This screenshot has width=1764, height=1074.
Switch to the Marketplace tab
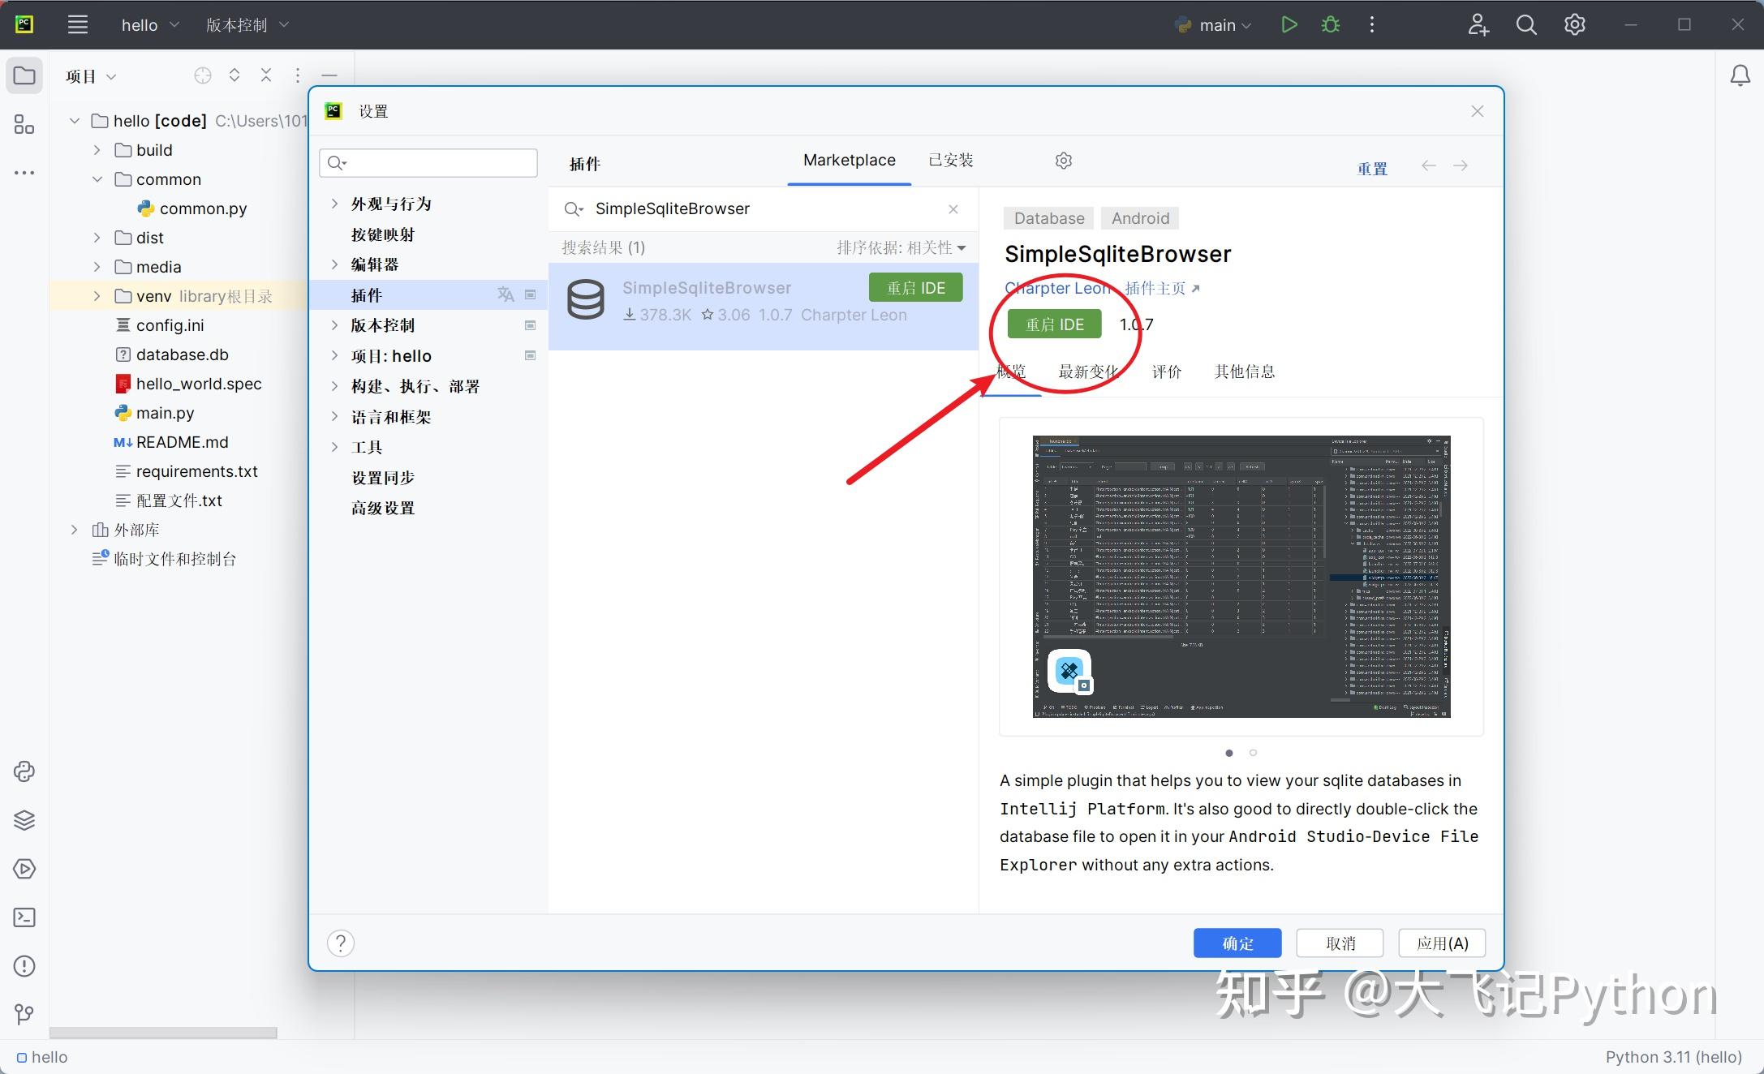pos(849,160)
